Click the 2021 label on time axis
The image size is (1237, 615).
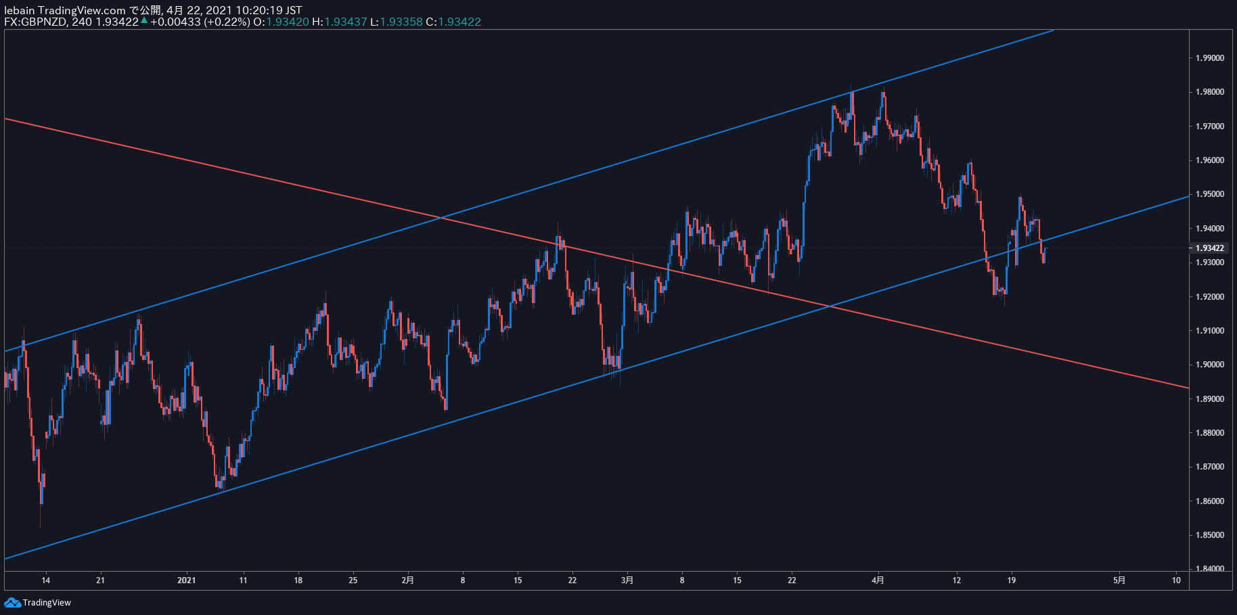tap(186, 580)
